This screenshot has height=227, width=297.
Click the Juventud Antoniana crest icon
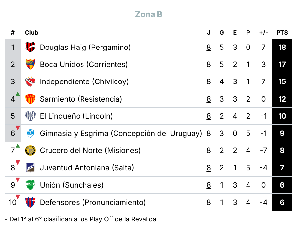pos(30,168)
